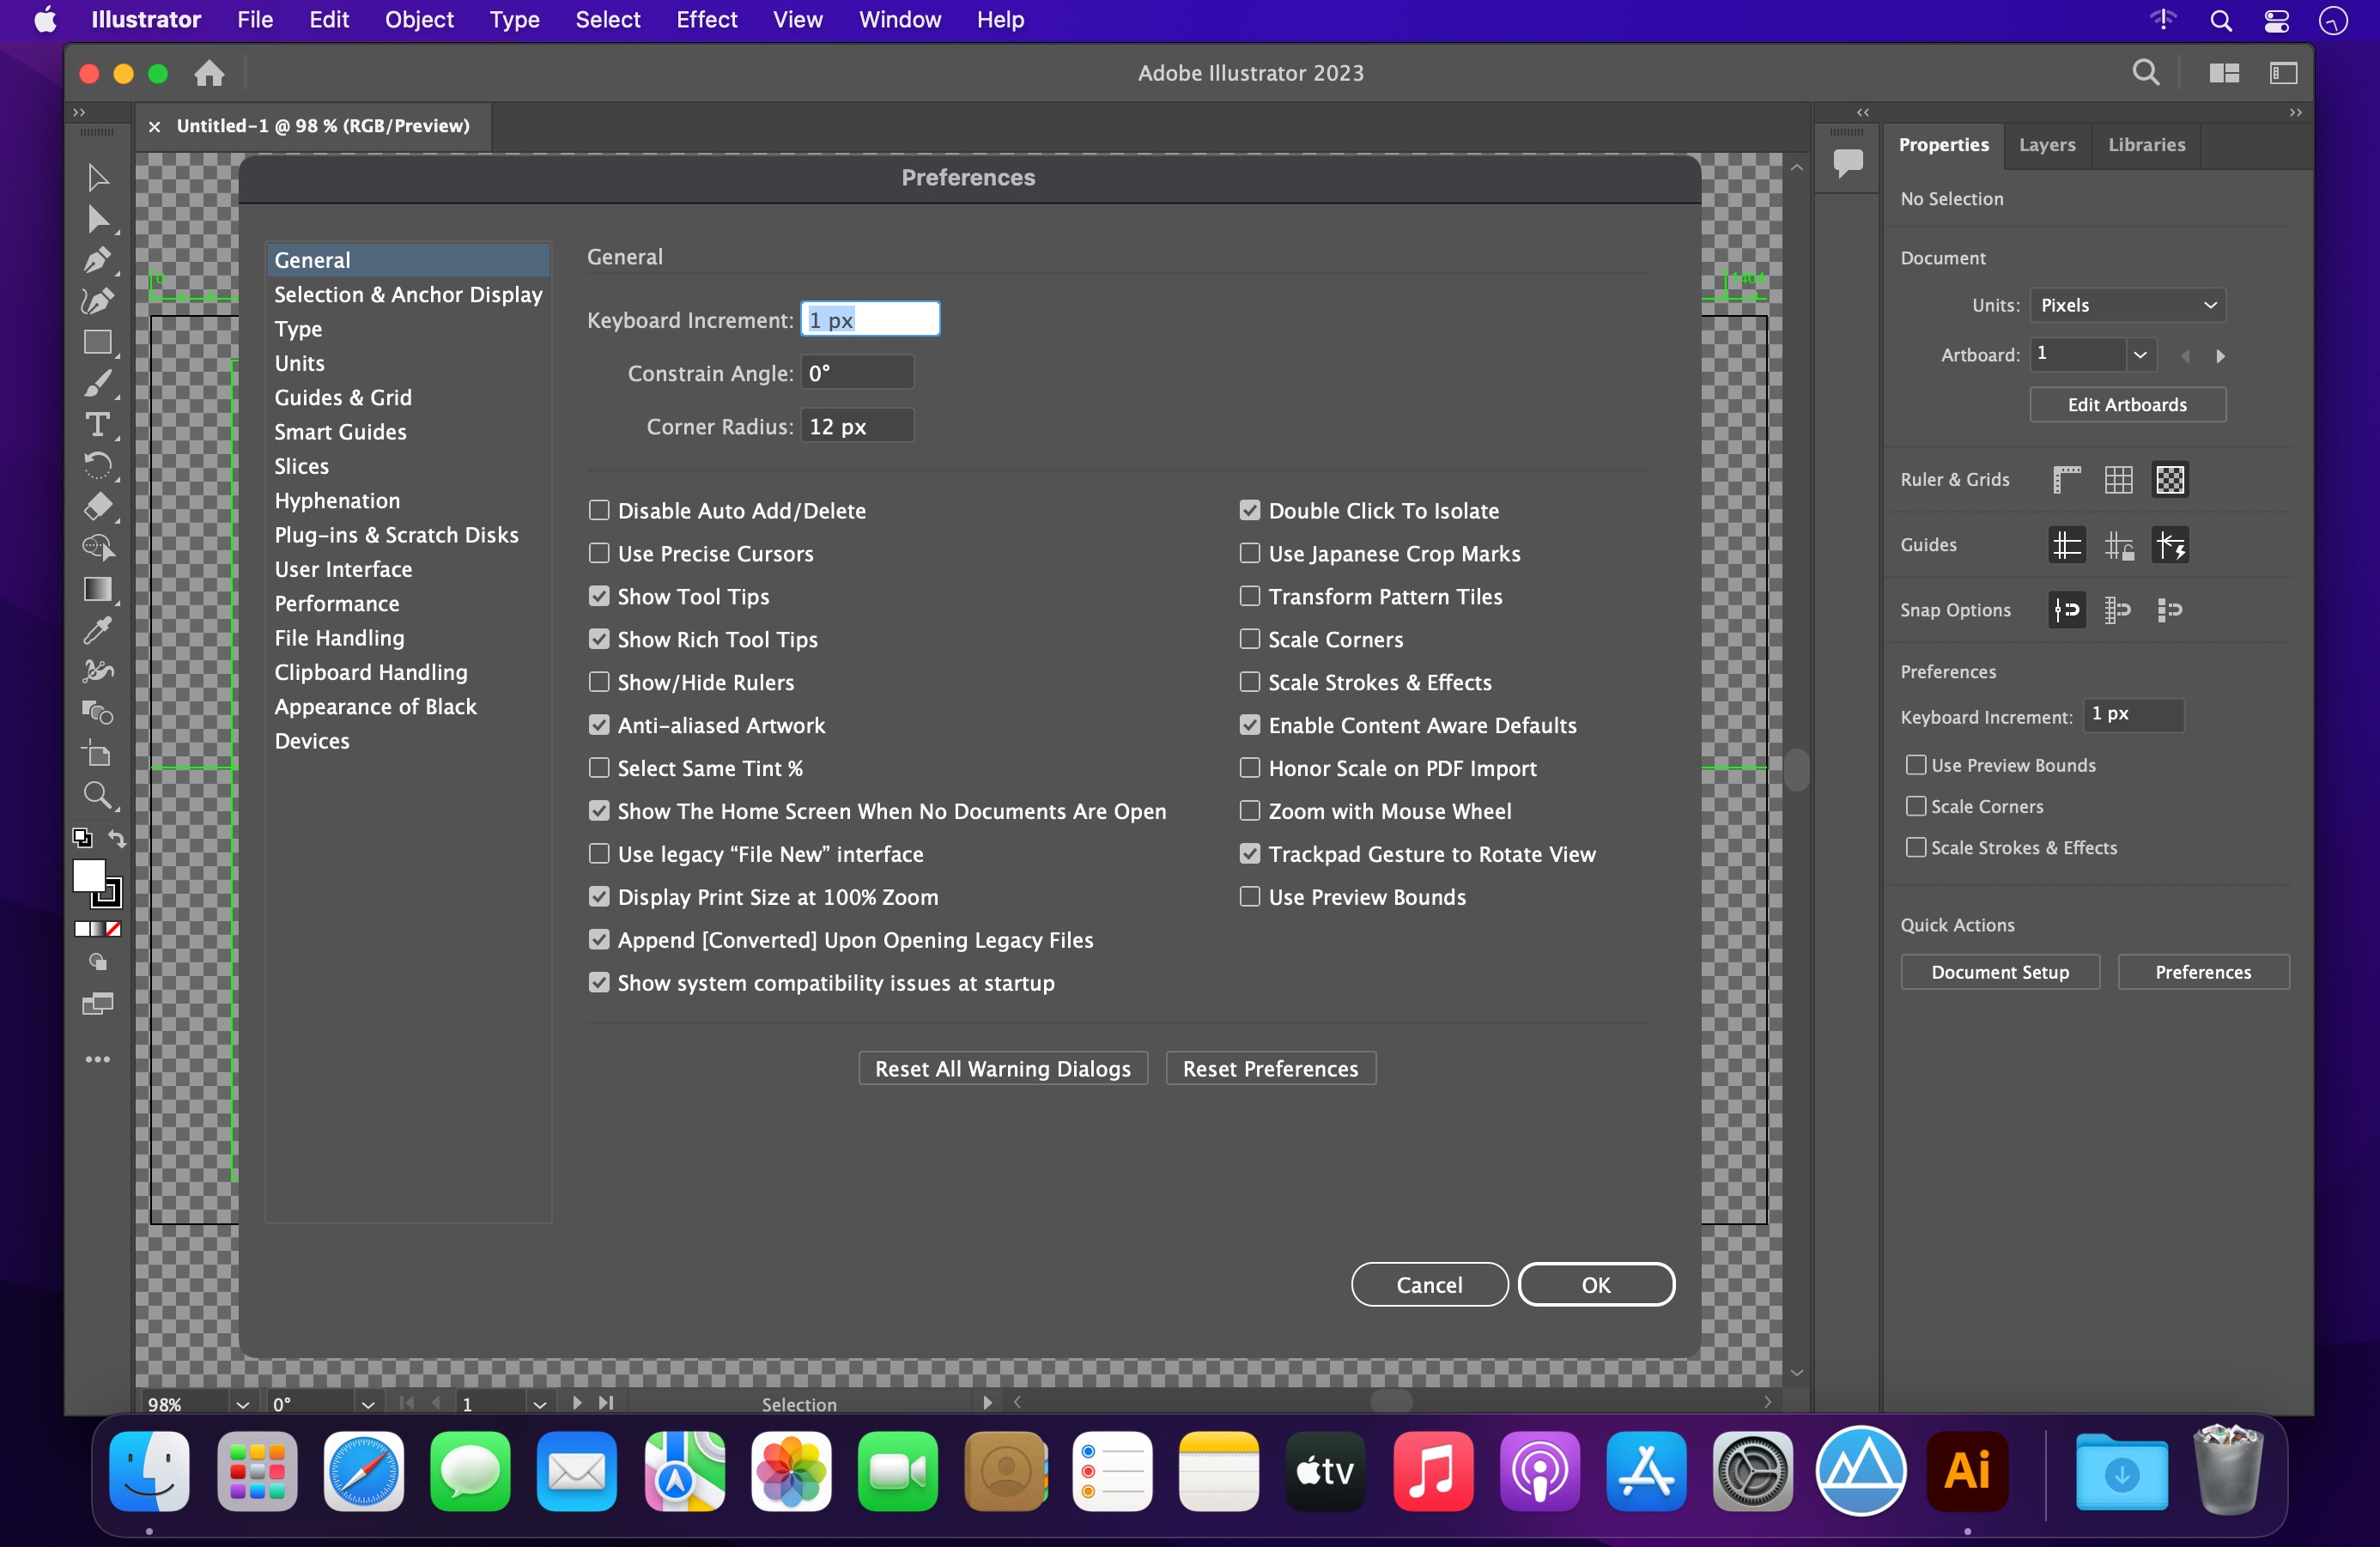
Task: Select the Zoom tool magnifier
Action: (x=97, y=796)
